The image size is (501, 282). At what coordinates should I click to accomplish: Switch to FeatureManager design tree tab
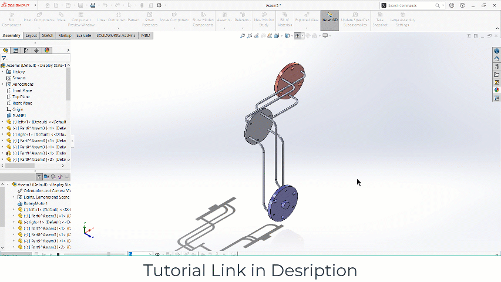tap(5, 50)
